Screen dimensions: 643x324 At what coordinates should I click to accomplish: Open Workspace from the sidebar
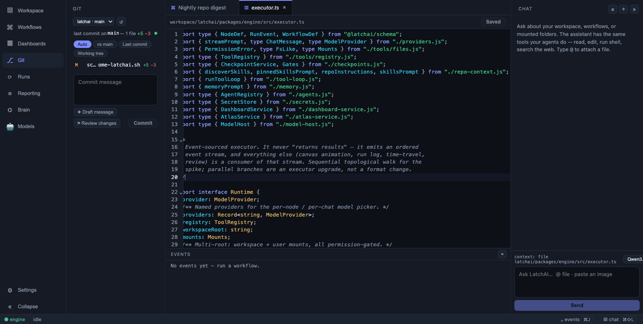click(32, 10)
